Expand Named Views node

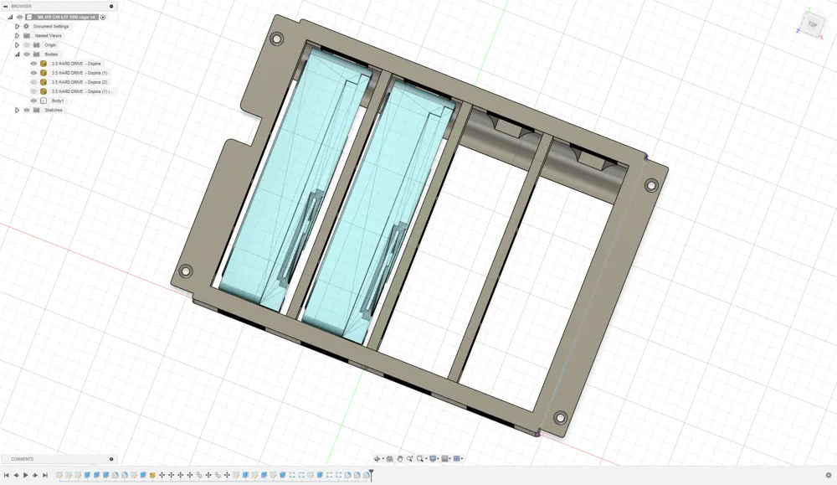17,36
